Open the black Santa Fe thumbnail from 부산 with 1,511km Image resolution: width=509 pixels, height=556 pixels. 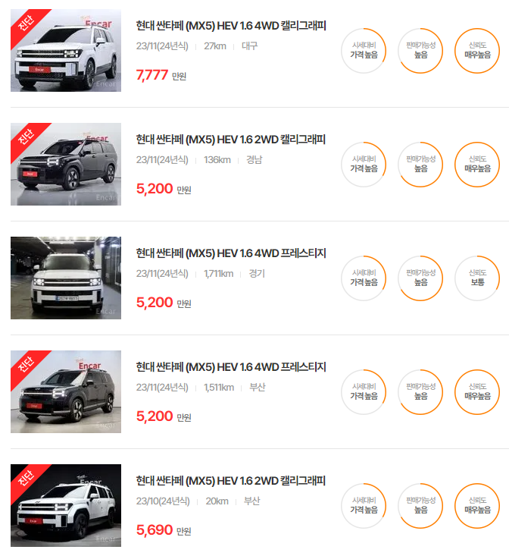[x=66, y=392]
